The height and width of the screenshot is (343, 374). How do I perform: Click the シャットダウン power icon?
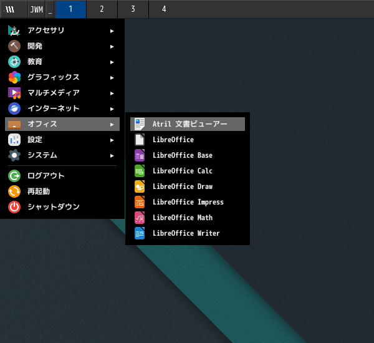click(14, 207)
